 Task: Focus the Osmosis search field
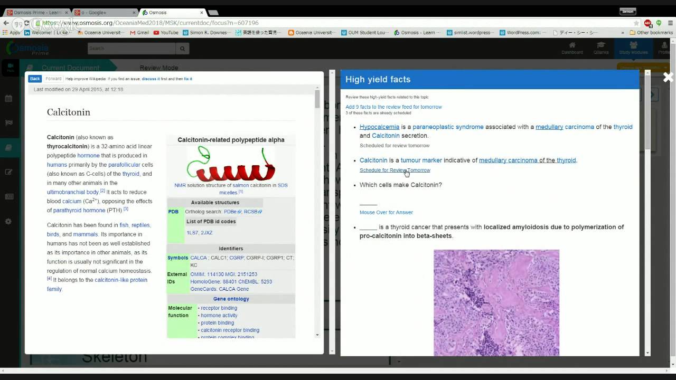tap(132, 48)
